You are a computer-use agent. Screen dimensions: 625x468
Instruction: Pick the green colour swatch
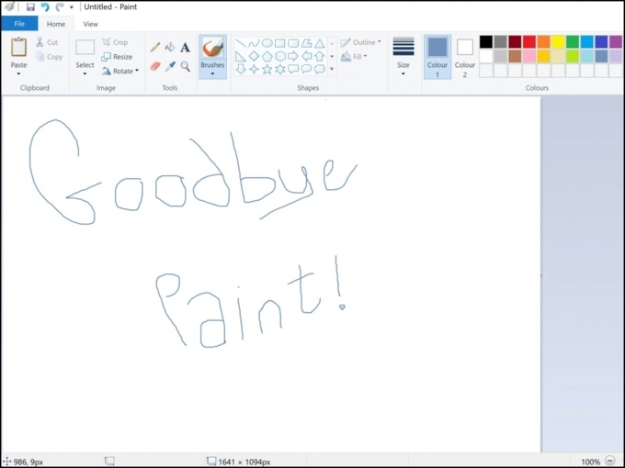click(573, 42)
